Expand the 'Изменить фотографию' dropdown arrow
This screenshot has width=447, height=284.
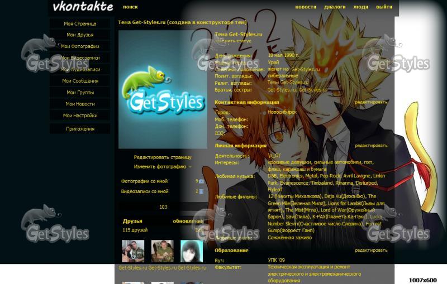(x=190, y=167)
